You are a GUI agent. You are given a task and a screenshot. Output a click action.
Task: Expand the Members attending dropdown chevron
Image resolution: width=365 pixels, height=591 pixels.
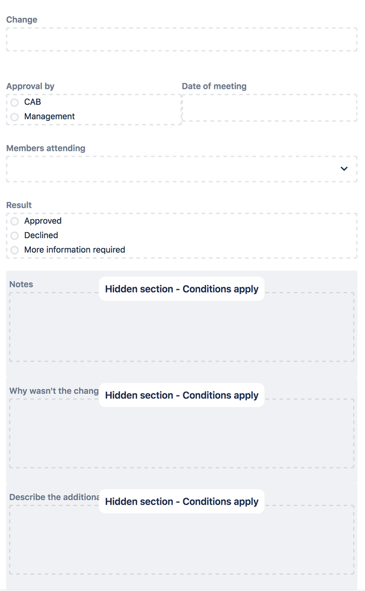click(344, 169)
